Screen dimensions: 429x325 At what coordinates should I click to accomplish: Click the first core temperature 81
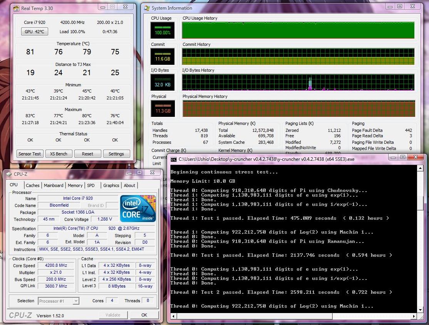(30, 52)
